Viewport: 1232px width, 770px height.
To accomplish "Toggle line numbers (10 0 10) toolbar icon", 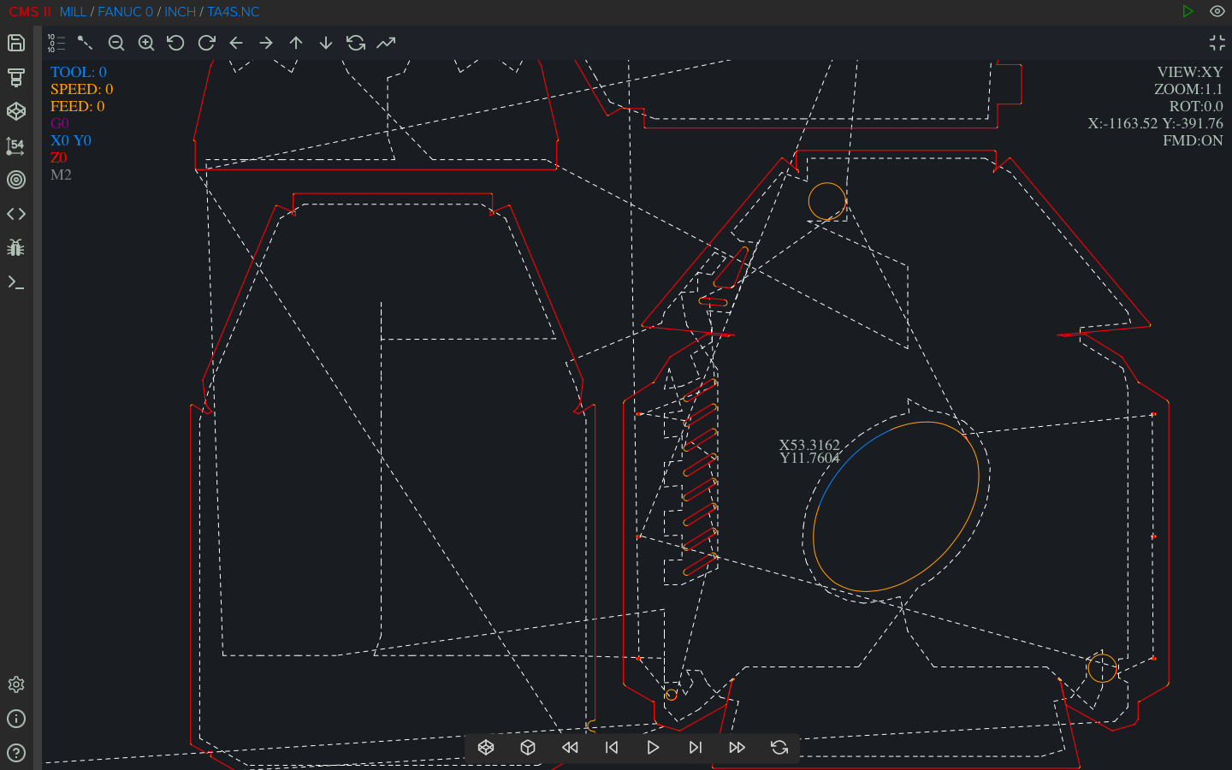I will (x=56, y=43).
